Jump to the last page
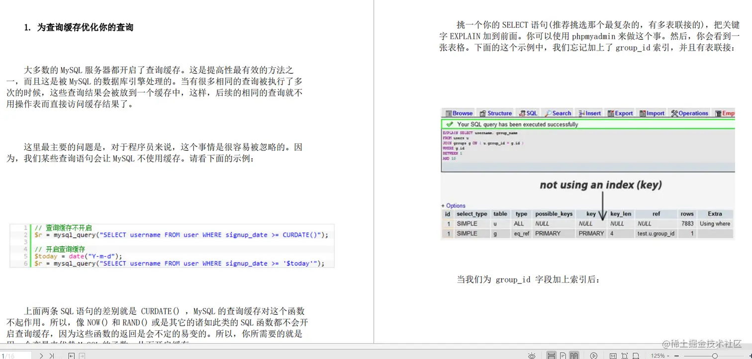752x359 pixels. coord(52,356)
